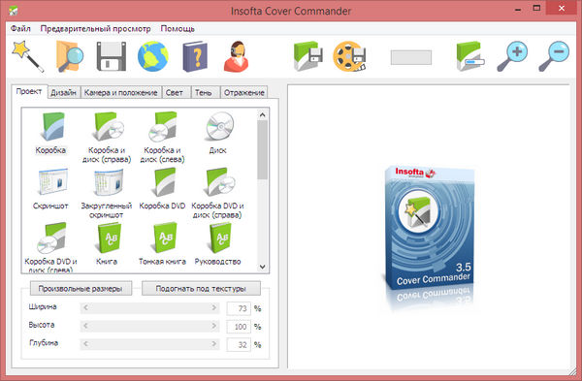Choose the Книга template
This screenshot has height=381, width=582.
(x=107, y=243)
